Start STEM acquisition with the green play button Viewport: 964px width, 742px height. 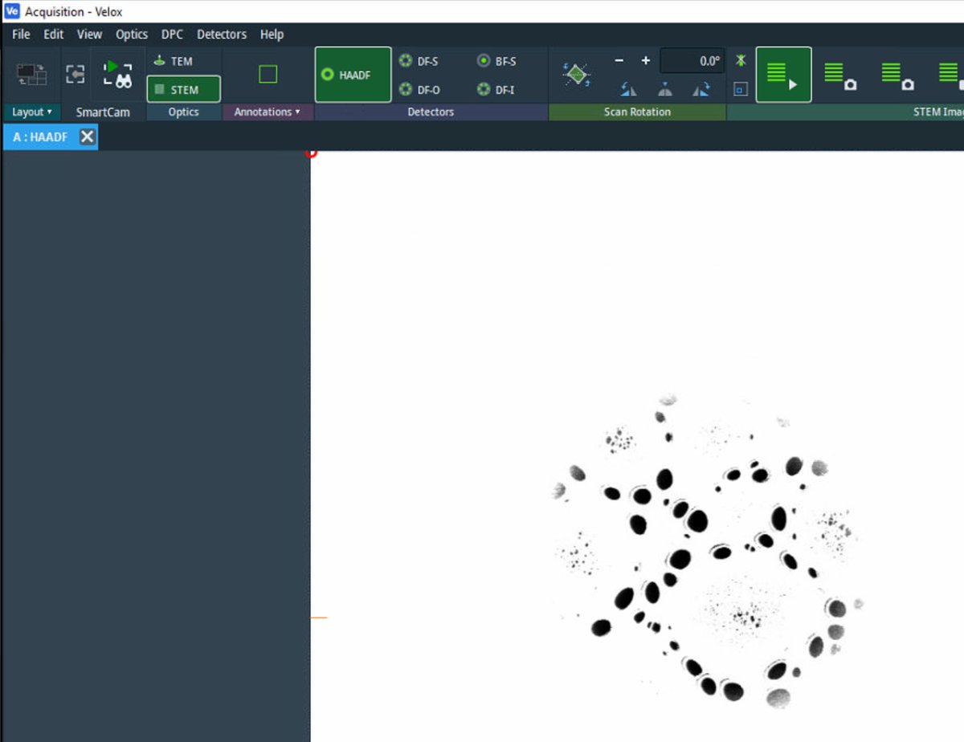point(783,75)
